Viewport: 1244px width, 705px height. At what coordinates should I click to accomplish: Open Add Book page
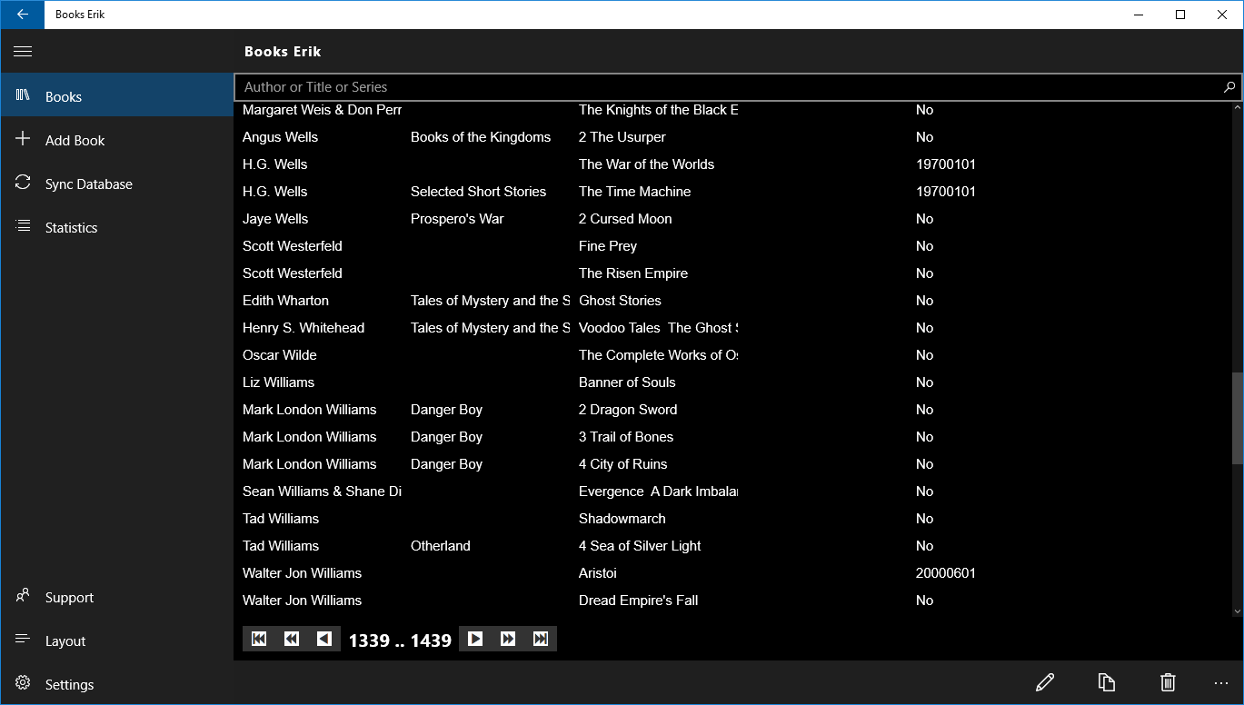coord(117,139)
